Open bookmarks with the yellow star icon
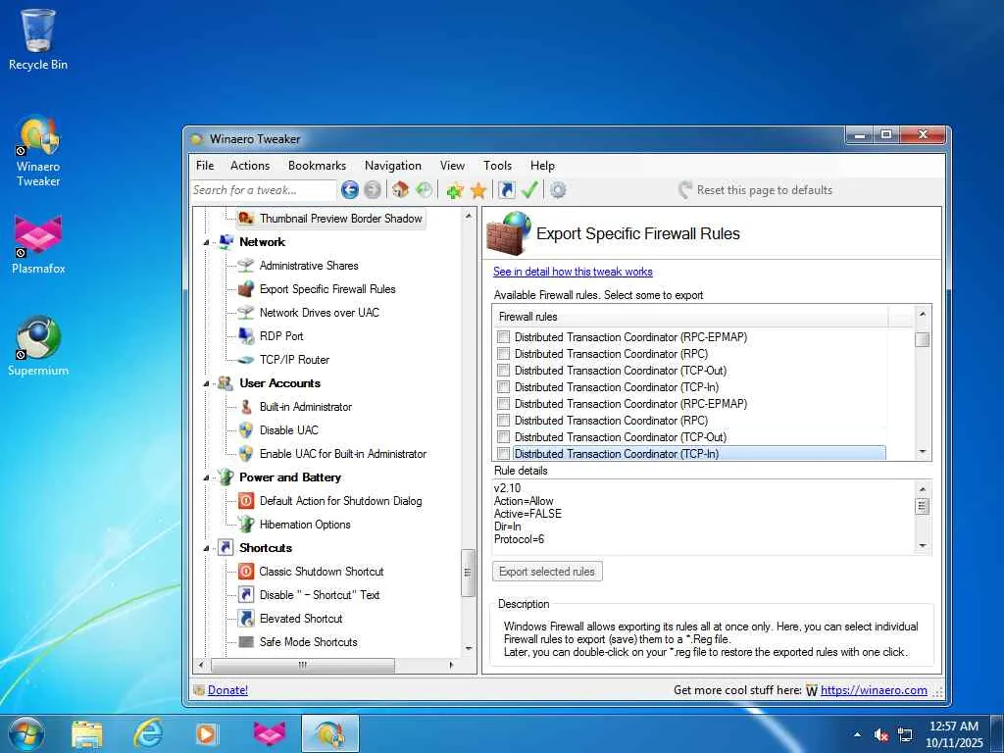 click(478, 190)
